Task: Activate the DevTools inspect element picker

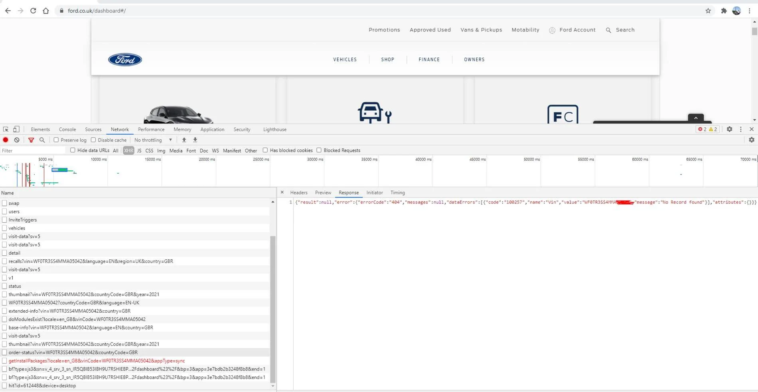Action: tap(6, 129)
